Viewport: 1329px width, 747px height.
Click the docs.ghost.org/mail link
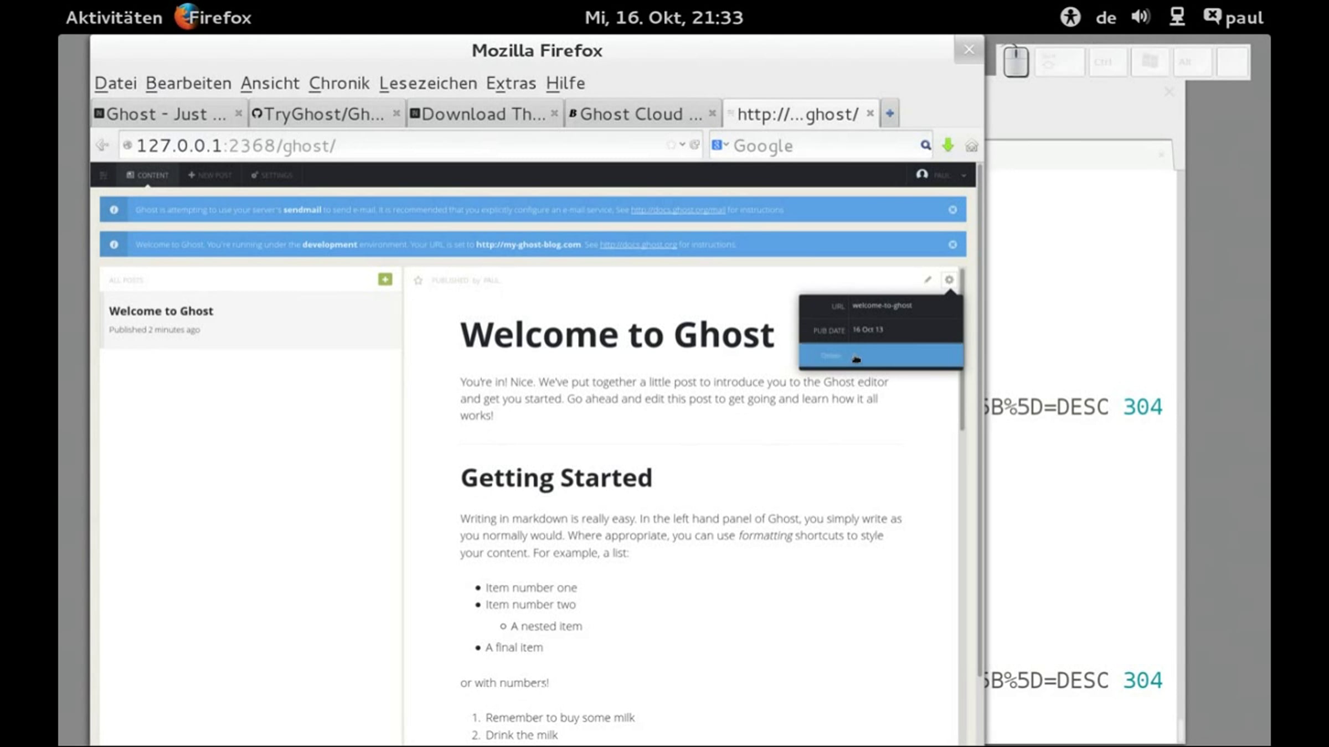coord(678,210)
